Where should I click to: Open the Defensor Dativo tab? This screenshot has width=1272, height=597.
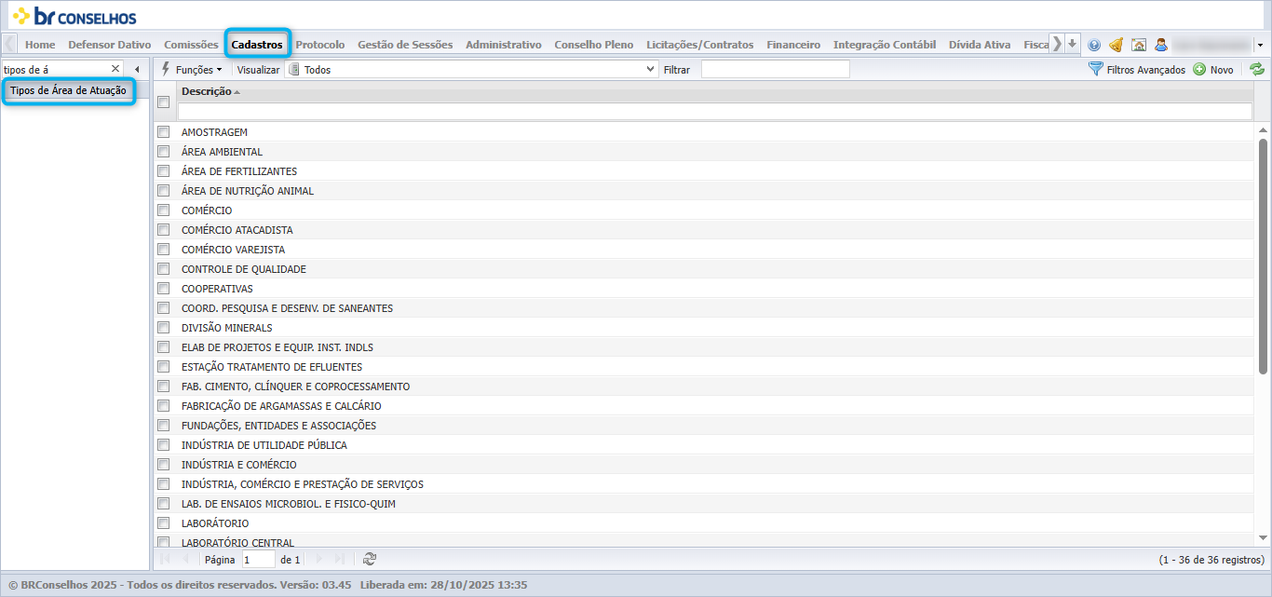pyautogui.click(x=110, y=45)
